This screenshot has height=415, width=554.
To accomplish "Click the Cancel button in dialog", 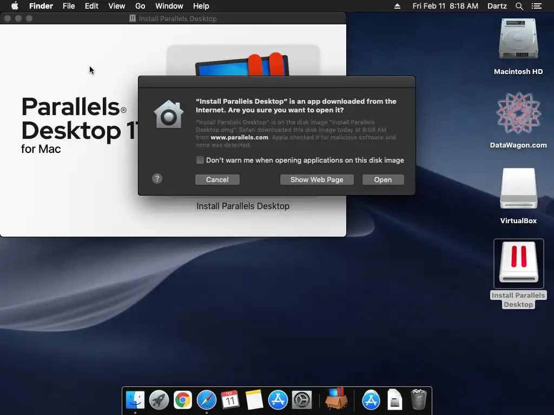I will 217,179.
